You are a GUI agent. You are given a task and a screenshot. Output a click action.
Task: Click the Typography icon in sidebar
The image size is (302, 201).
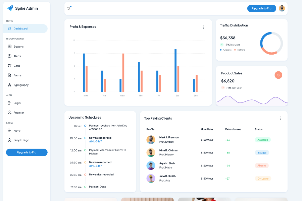coord(9,85)
